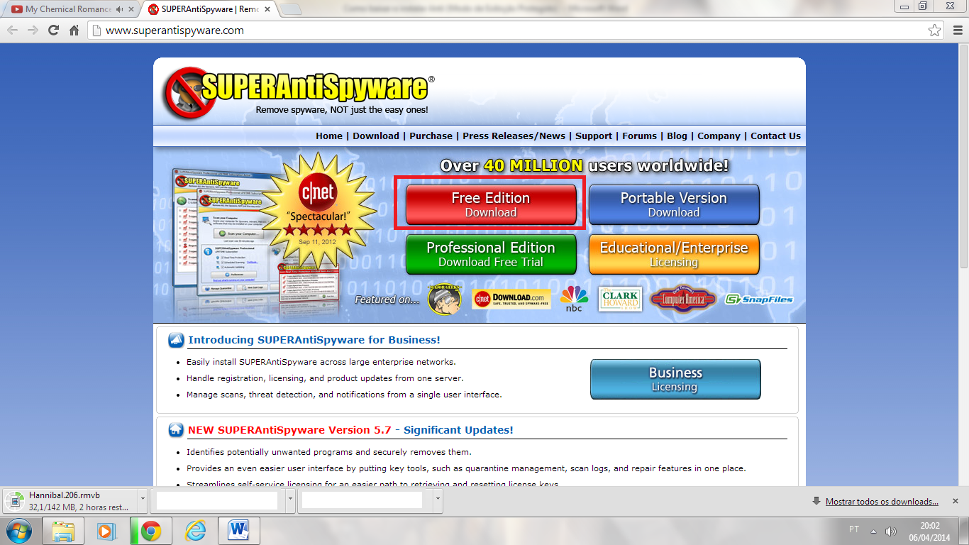Bookmark this page with the star icon
This screenshot has width=969, height=545.
[x=935, y=31]
